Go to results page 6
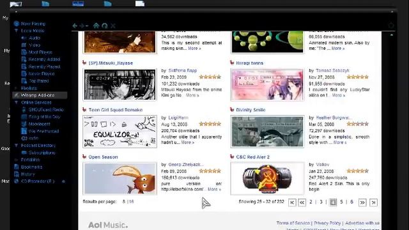 coord(351,202)
